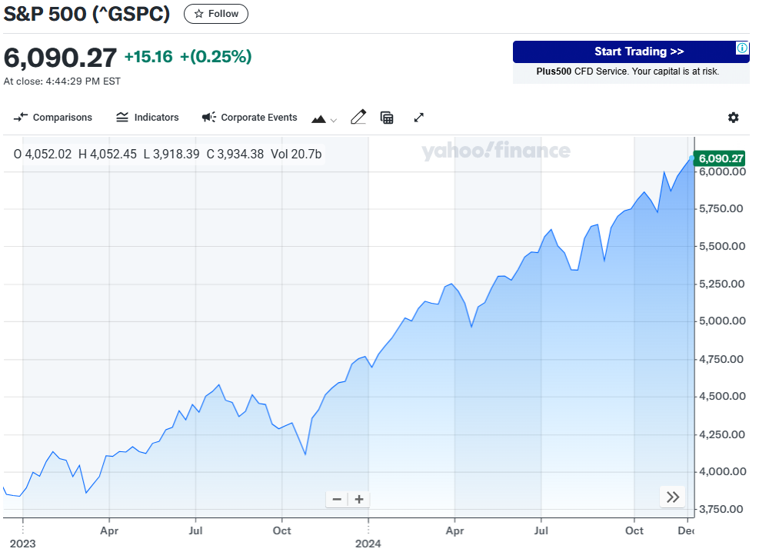The height and width of the screenshot is (552, 759).
Task: Click the current price label 6,090.27
Action: tap(721, 158)
